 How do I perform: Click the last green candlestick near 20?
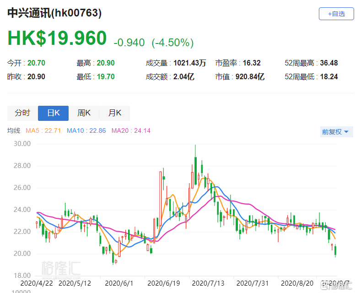pyautogui.click(x=335, y=250)
